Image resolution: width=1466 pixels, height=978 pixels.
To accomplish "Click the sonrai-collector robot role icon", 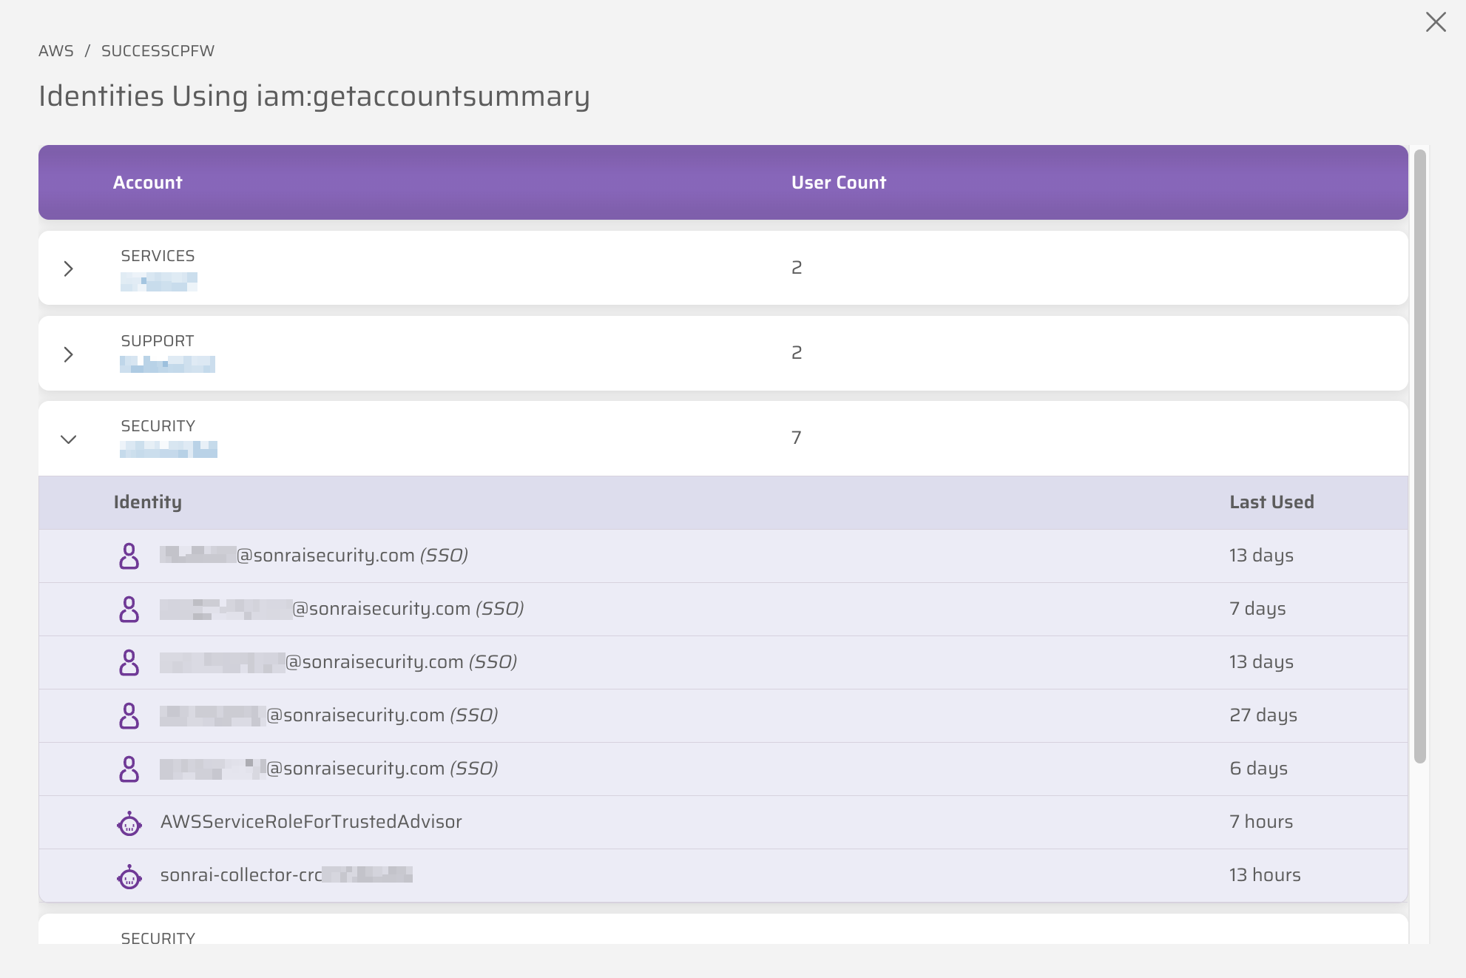I will tap(129, 876).
